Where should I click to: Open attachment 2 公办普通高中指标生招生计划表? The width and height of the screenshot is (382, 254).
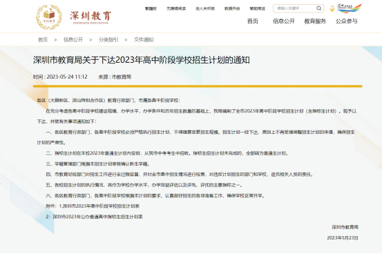[x=97, y=217]
